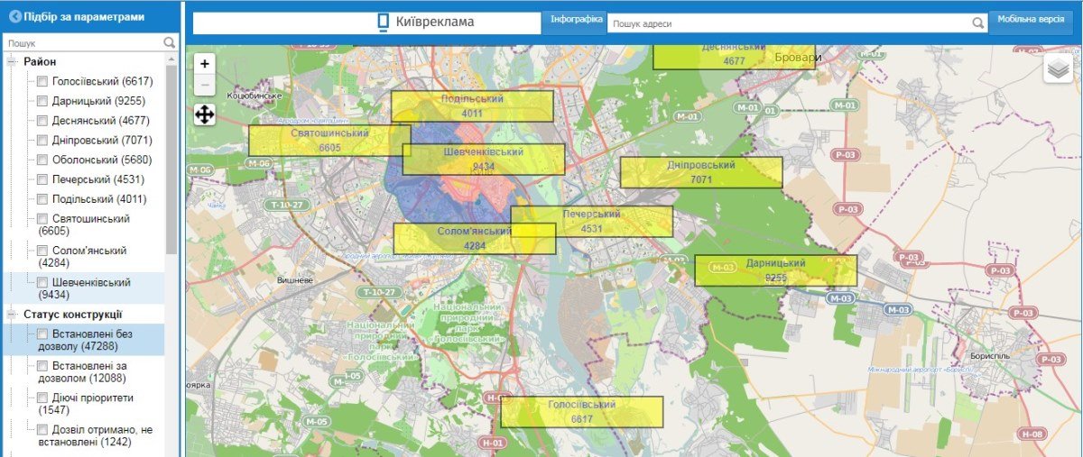This screenshot has width=1083, height=457.
Task: Tick the Печерський (4531) checkbox
Action: 42,180
